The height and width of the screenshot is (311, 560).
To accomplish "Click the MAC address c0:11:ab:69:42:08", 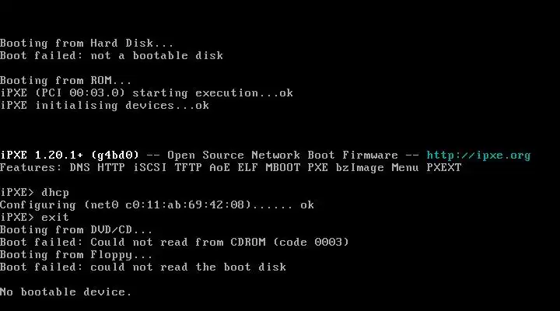I will 184,205.
